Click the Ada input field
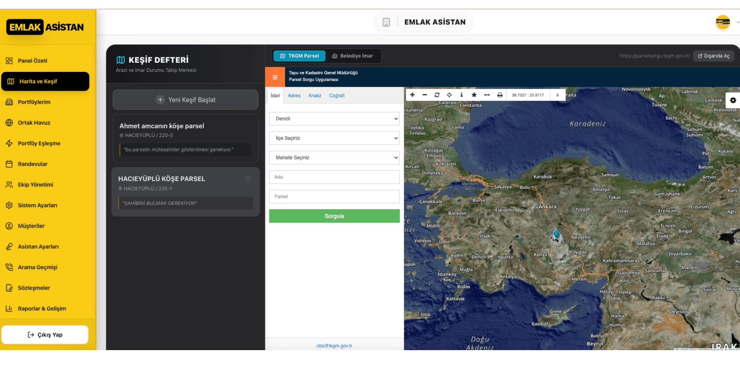Image resolution: width=740 pixels, height=367 pixels. 334,177
